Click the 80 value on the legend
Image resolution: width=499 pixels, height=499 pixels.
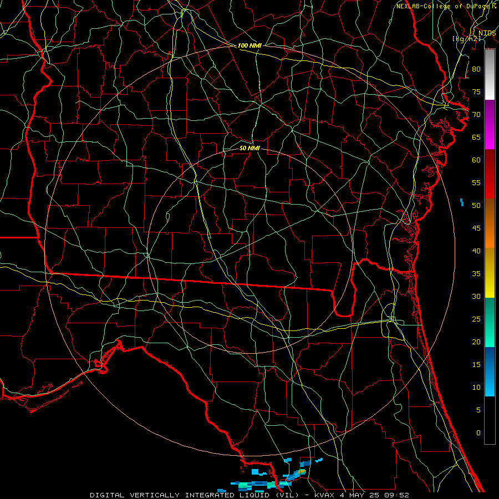coord(476,69)
